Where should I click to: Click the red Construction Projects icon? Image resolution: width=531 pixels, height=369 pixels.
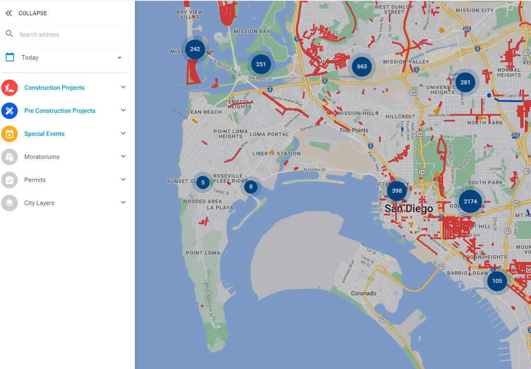pos(9,88)
